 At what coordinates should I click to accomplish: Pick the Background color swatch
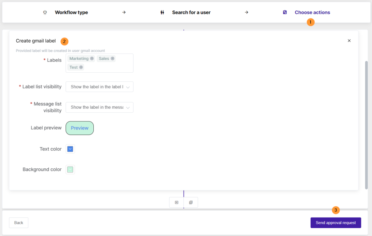coord(70,169)
